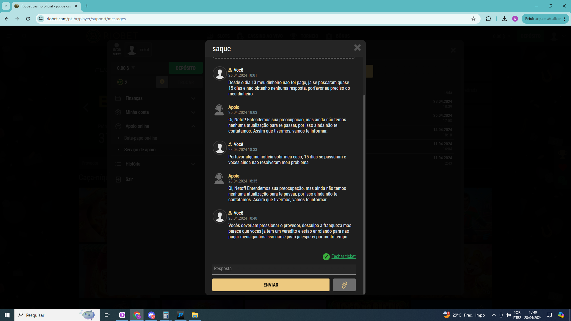Viewport: 571px width, 321px height.
Task: Open balance 0.00 $ dropdown arrow
Action: coord(133,68)
